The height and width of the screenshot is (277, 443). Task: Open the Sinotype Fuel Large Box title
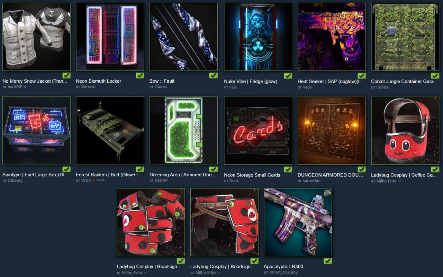pyautogui.click(x=36, y=175)
